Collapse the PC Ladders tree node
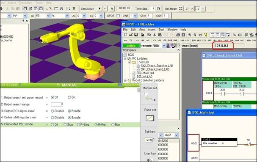Image resolution: width=257 pixels, height=162 pixels. tap(125, 58)
